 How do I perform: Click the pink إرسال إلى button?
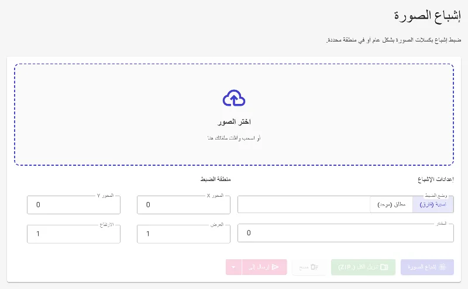[x=264, y=267]
